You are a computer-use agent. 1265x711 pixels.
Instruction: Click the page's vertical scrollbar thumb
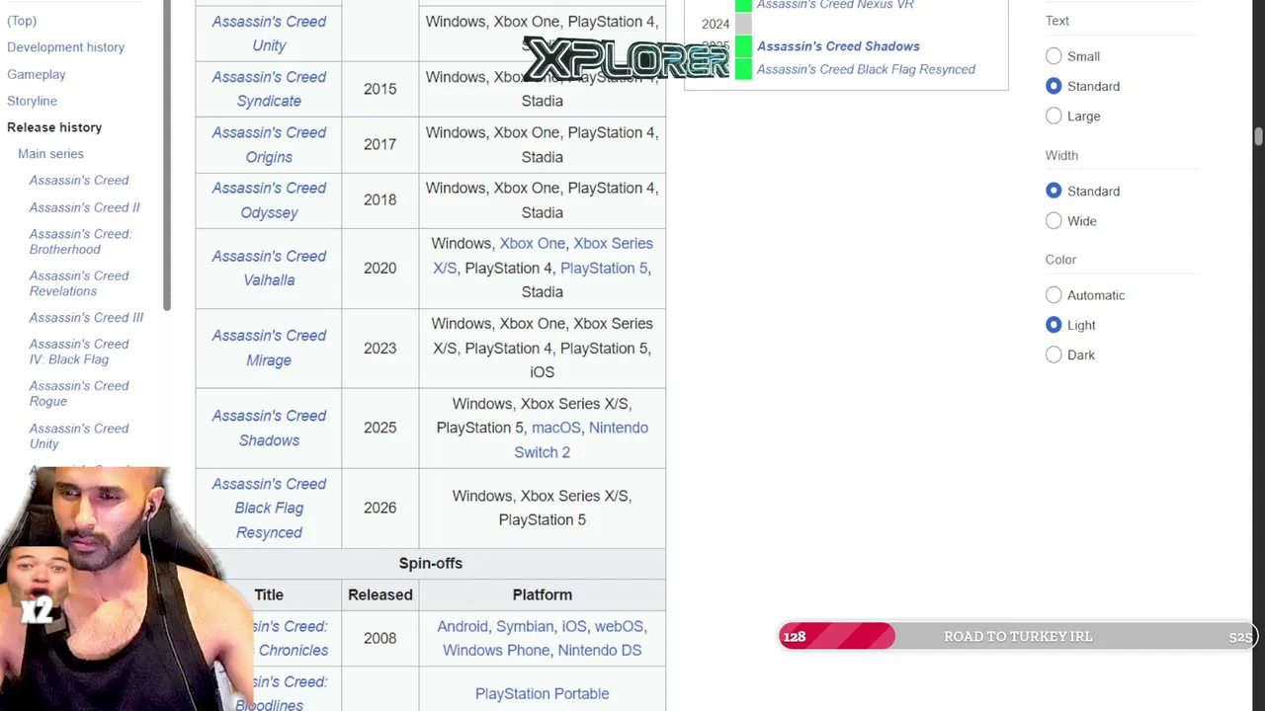click(1258, 136)
